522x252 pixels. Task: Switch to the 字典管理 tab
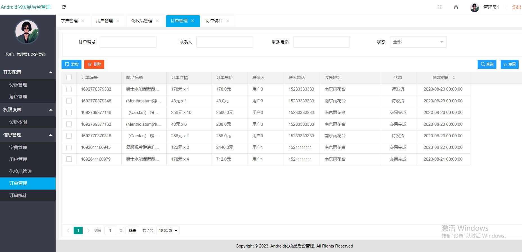pyautogui.click(x=69, y=21)
